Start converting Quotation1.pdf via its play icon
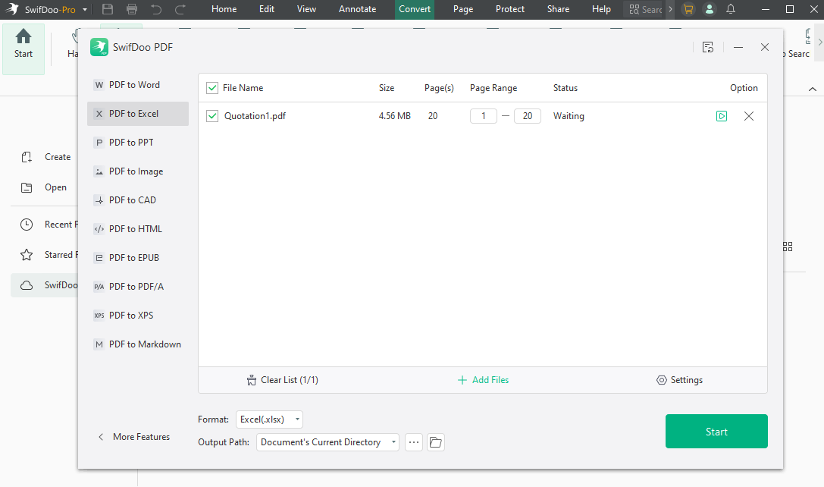 coord(722,115)
